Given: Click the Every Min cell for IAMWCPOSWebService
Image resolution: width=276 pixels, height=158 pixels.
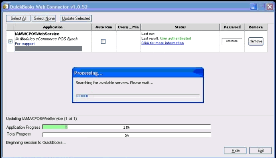Looking at the screenshot, I should tap(128, 41).
